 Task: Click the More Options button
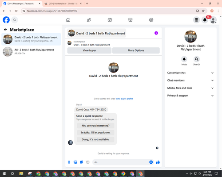coord(136,50)
